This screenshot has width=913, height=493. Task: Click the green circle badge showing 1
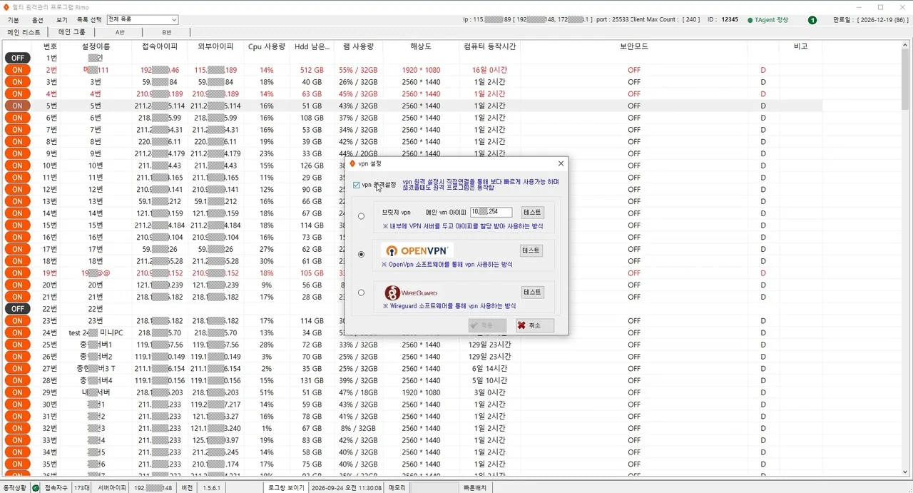812,20
